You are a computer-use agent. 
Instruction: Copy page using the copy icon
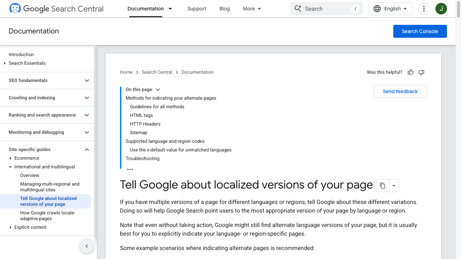click(x=382, y=186)
